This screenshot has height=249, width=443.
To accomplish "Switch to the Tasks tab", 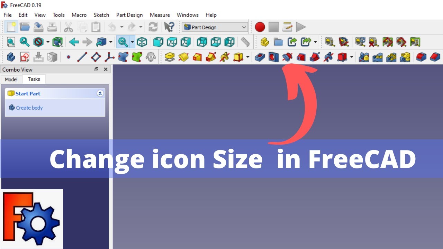I will pyautogui.click(x=34, y=79).
